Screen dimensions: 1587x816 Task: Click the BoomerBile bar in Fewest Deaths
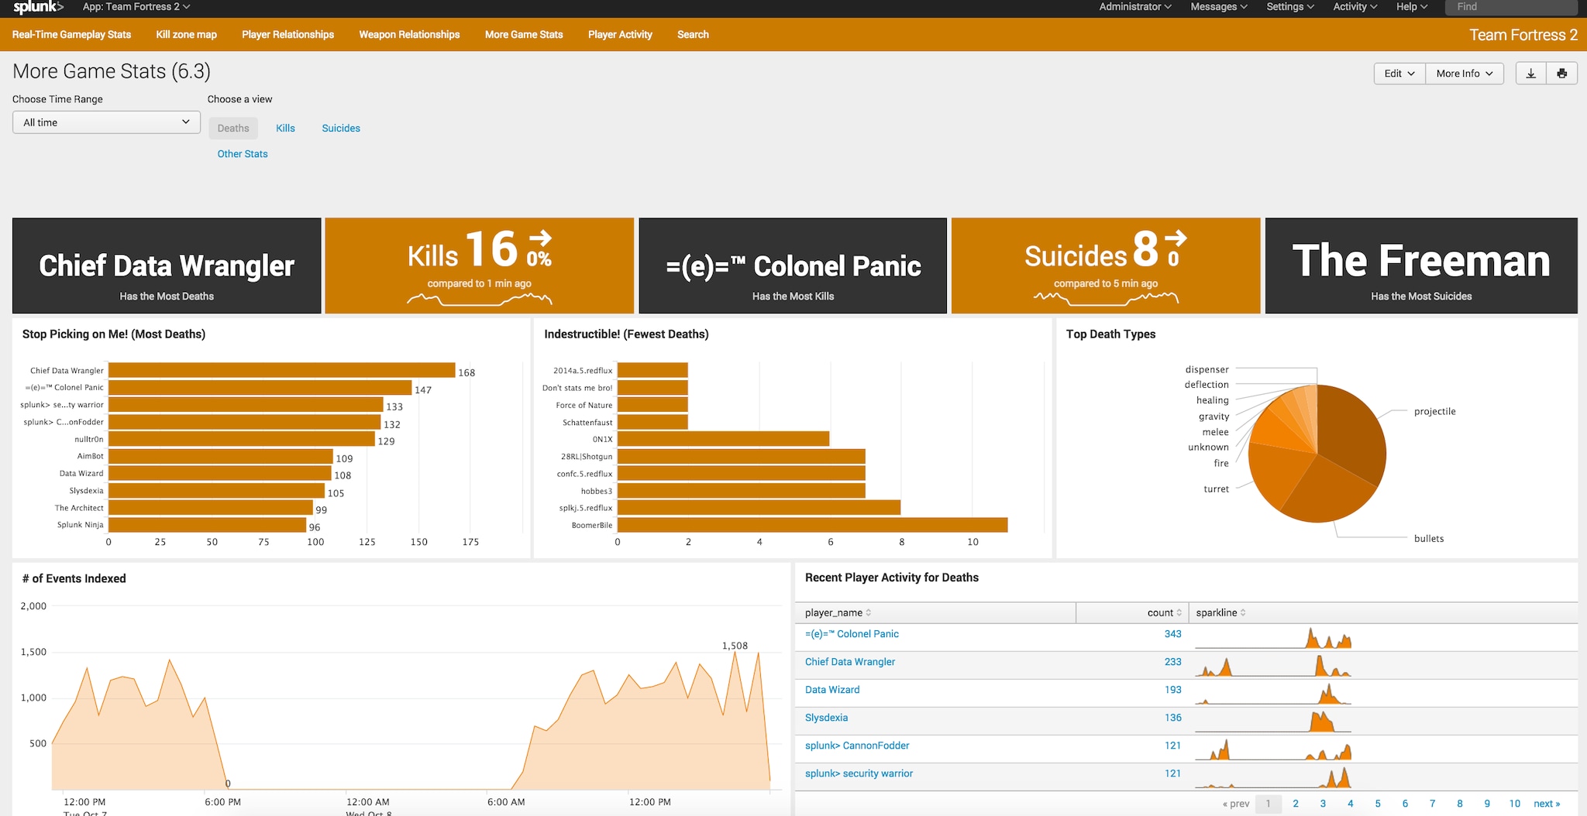click(812, 525)
